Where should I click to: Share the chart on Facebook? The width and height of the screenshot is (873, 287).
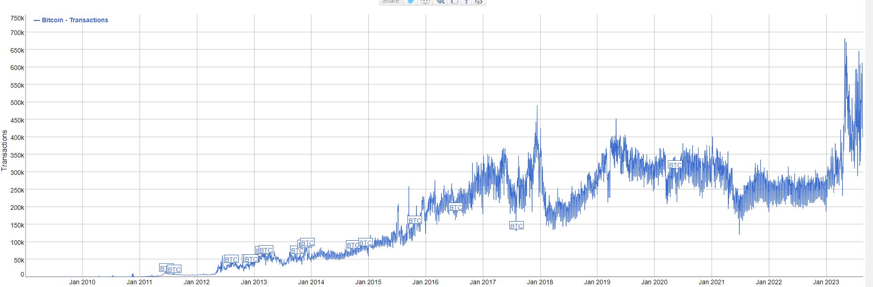tap(466, 2)
